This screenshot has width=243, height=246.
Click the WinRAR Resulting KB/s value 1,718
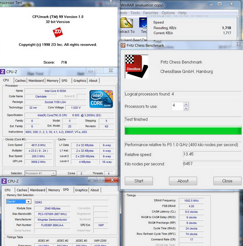(x=226, y=28)
